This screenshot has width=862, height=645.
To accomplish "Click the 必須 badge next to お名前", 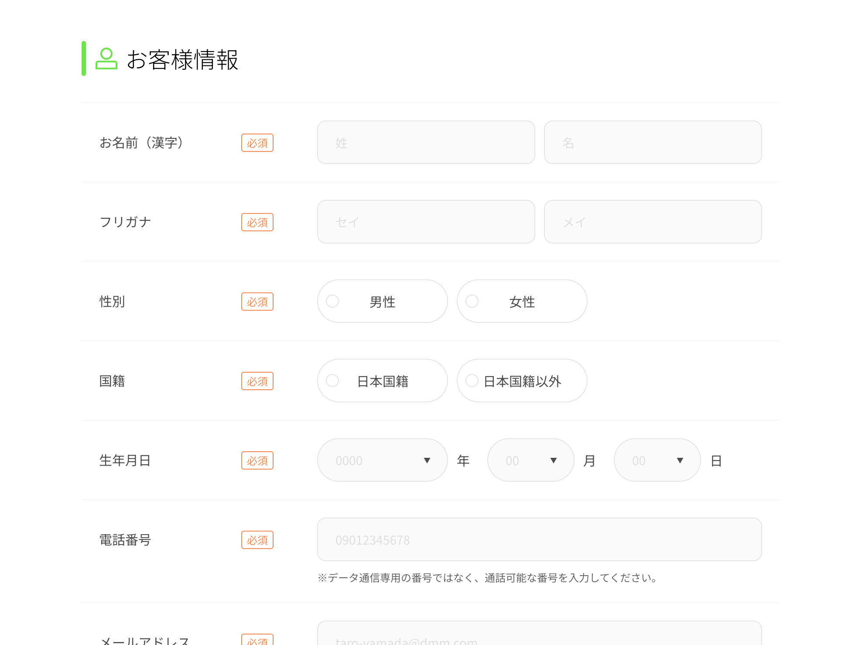I will tap(257, 143).
